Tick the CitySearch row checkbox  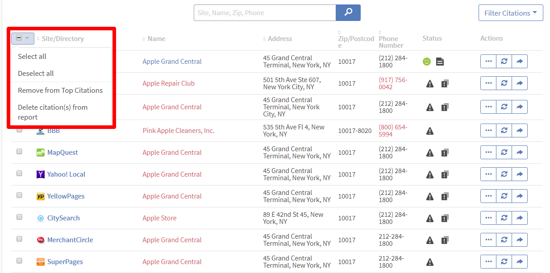coord(19,217)
